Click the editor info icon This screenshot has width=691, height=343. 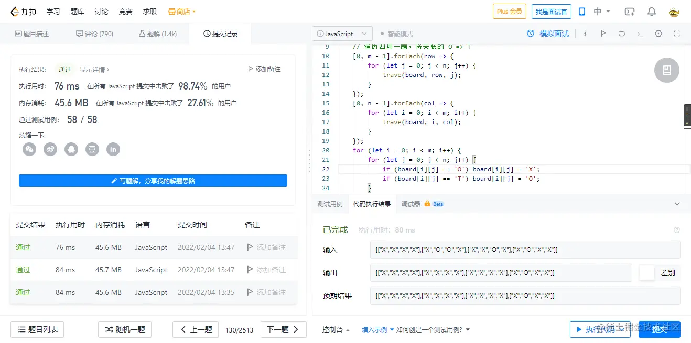coord(585,34)
